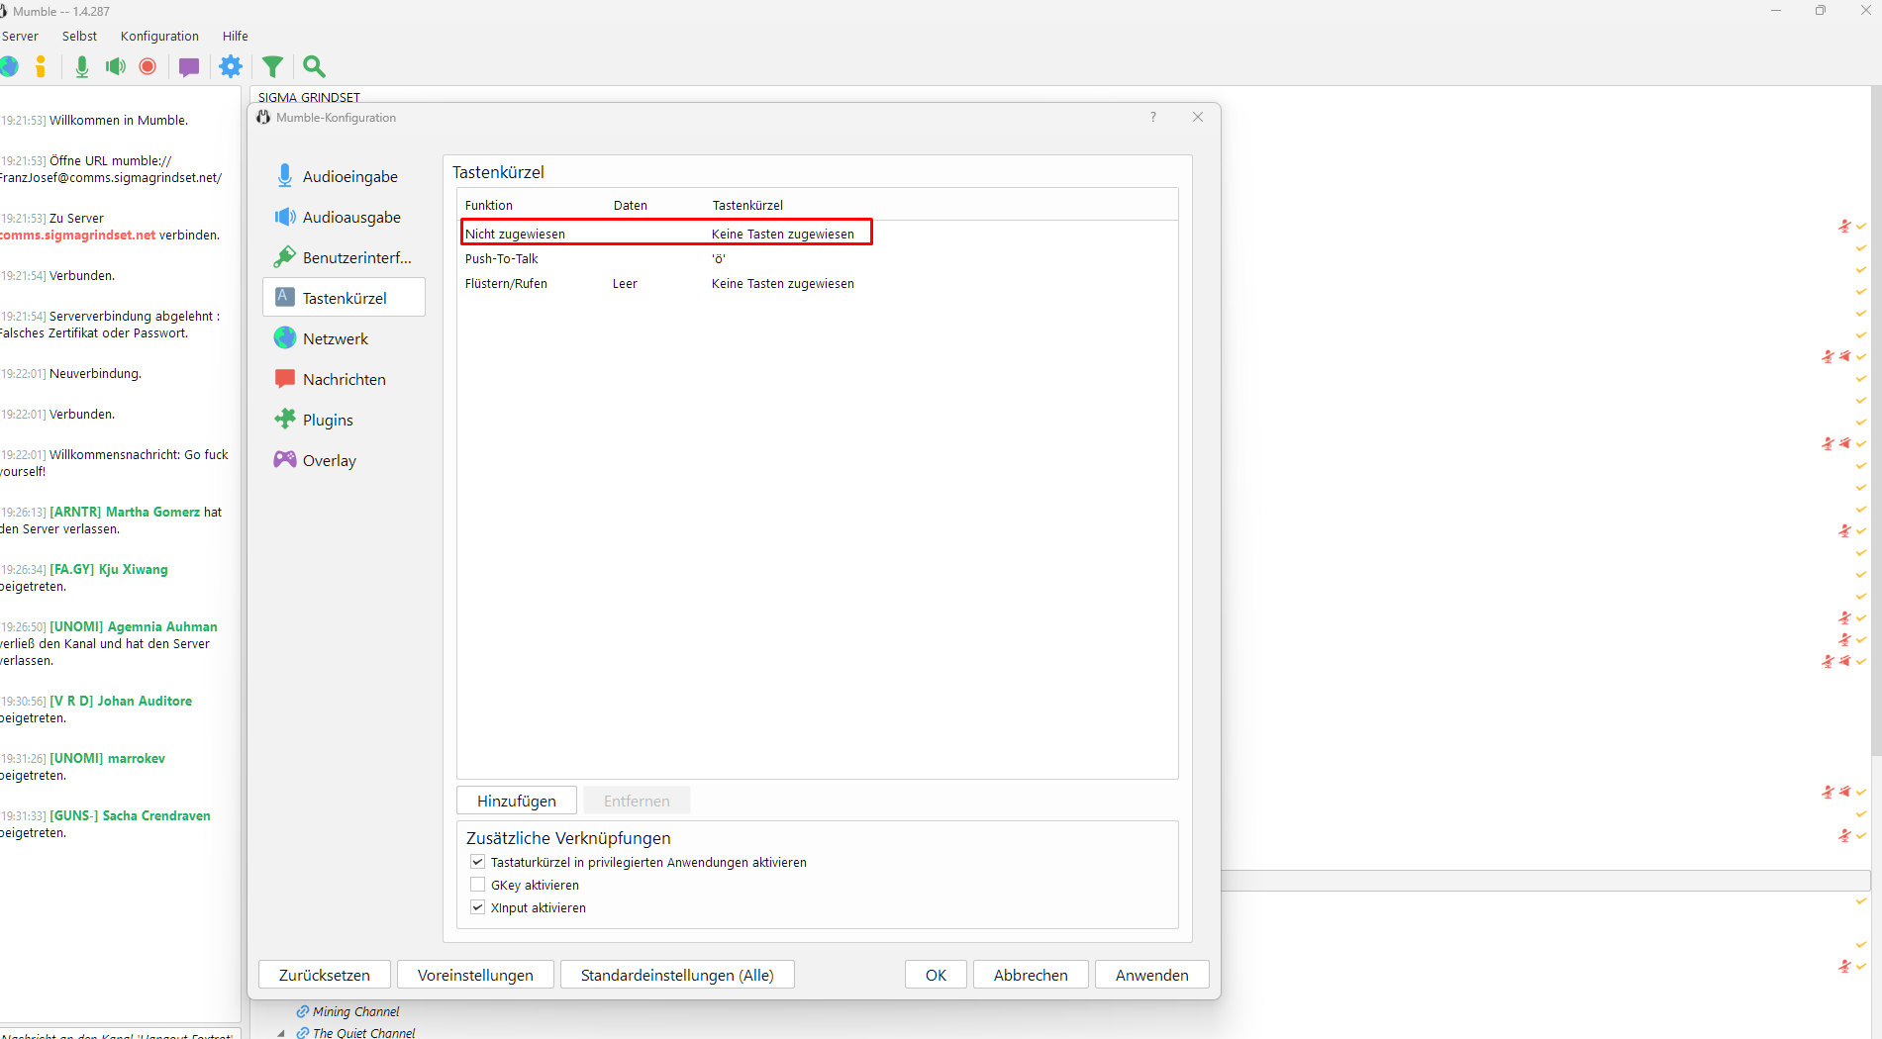Open the Benutzerinterface settings page

(x=344, y=257)
